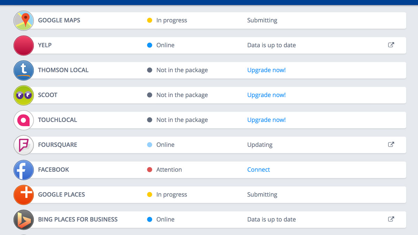Click 'Submitting' text in Google Maps row
Screen dimensions: 418x235
pyautogui.click(x=262, y=20)
